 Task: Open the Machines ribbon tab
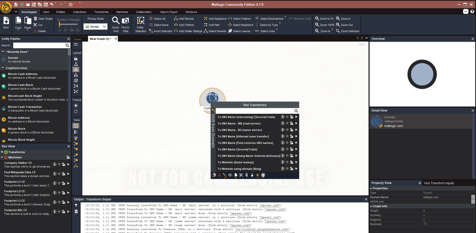click(x=122, y=12)
